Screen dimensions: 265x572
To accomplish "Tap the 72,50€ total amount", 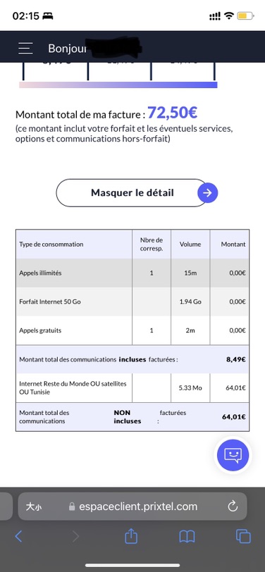I will coord(172,113).
